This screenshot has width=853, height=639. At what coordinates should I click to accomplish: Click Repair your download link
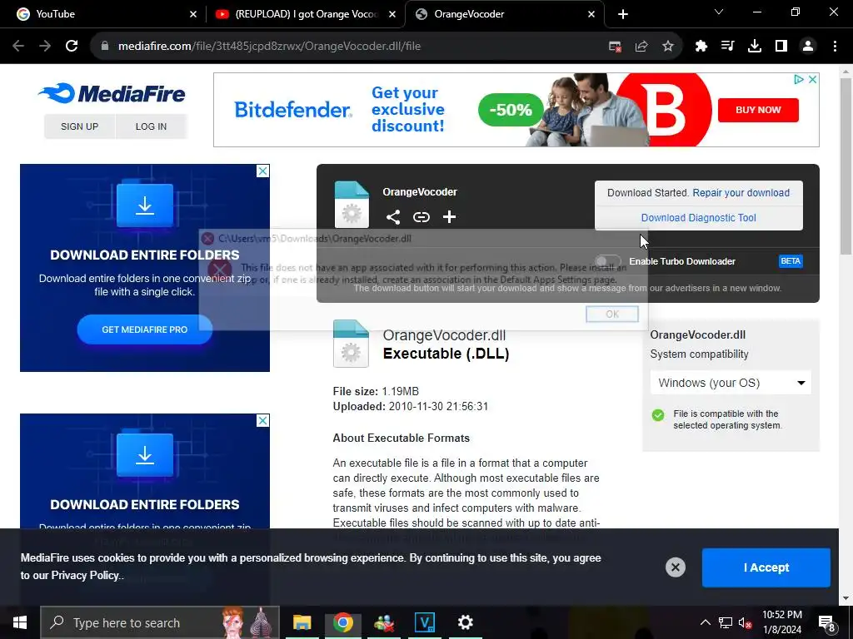coord(741,193)
